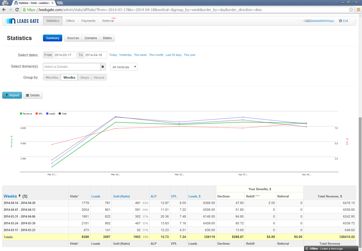Screen dimensions: 362x251
Task: Group statistics by Weeks
Action: 69,77
